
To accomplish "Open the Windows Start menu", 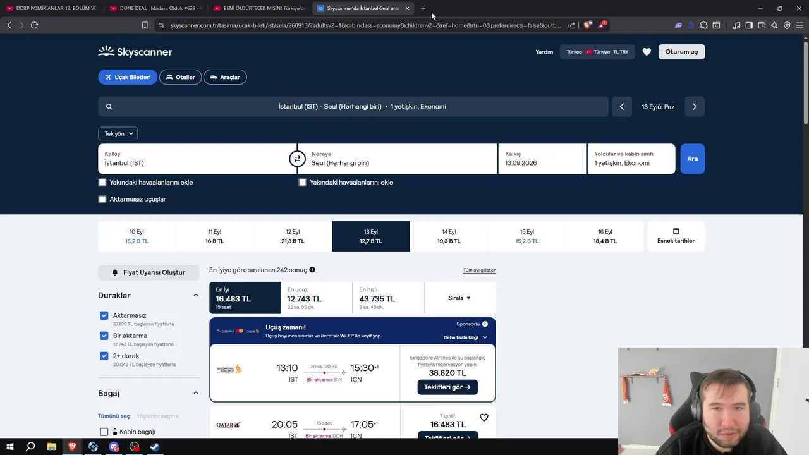I will 9,446.
